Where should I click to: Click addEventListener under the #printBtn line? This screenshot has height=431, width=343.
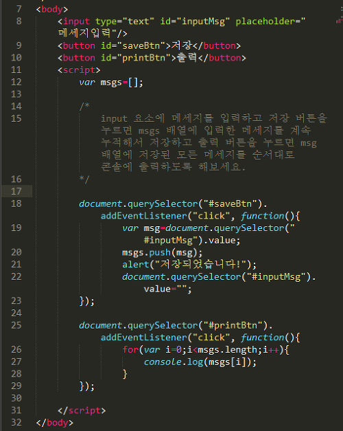tap(143, 338)
